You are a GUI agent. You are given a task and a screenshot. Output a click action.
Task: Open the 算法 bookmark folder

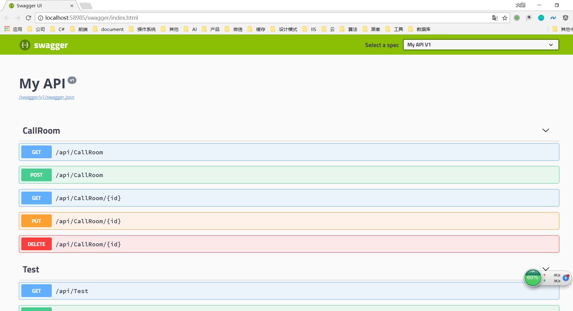click(349, 29)
